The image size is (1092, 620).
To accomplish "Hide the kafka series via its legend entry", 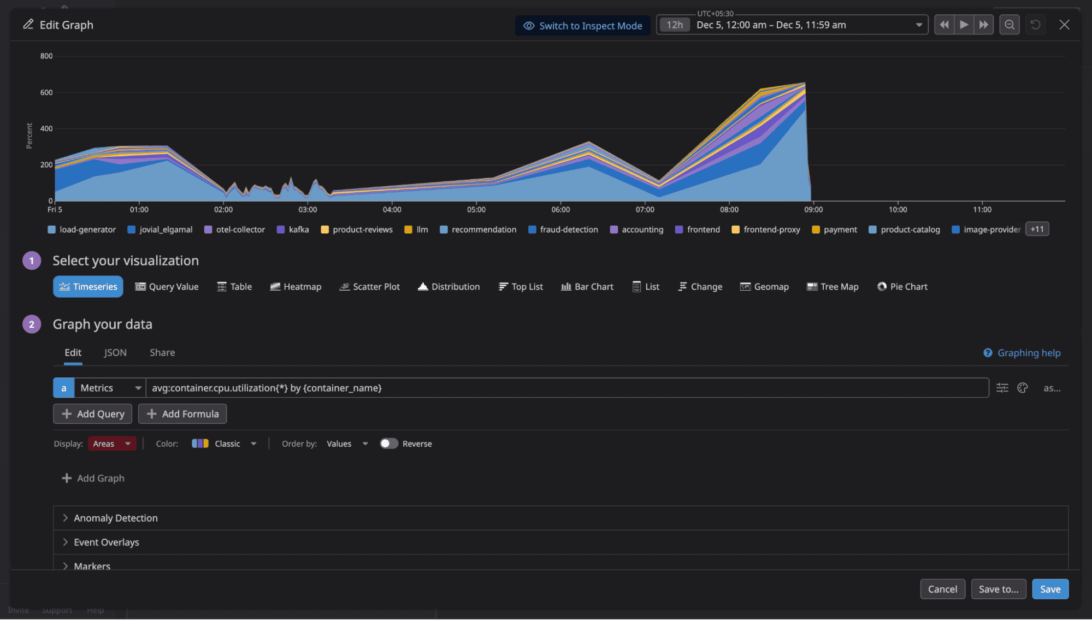I will click(x=293, y=229).
